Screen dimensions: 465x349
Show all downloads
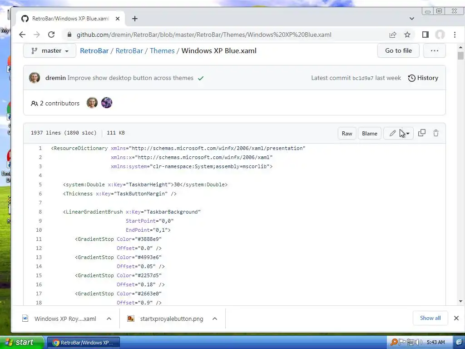(430, 318)
